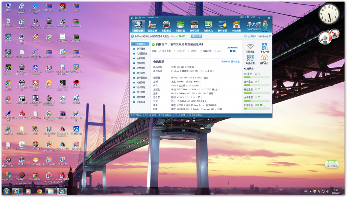
Task: Show hidden system tray icons
Action: tap(310, 191)
